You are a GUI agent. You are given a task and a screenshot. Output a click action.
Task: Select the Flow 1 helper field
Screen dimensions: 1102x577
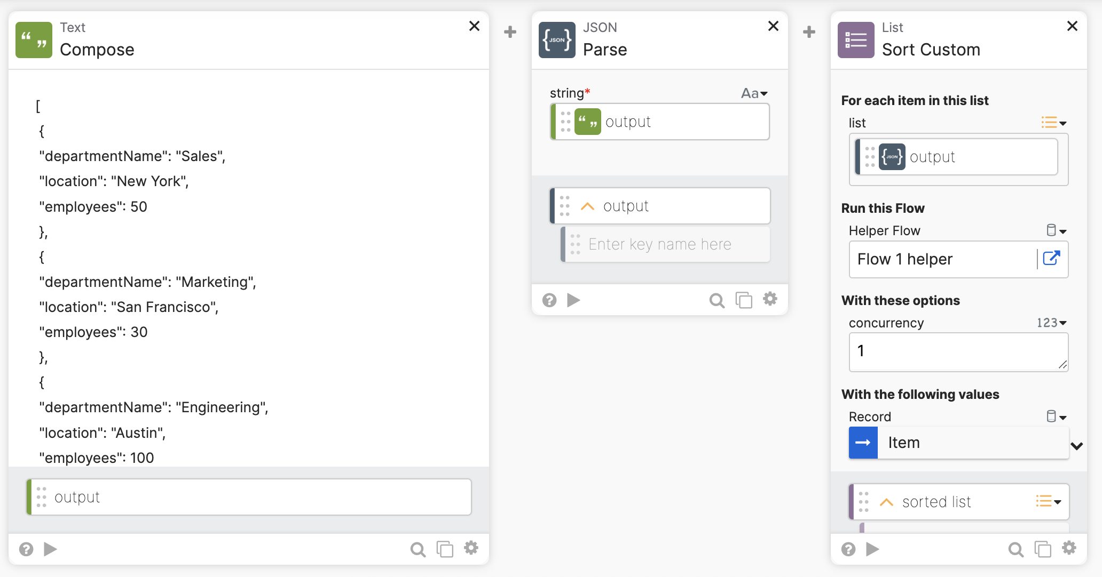click(x=940, y=259)
